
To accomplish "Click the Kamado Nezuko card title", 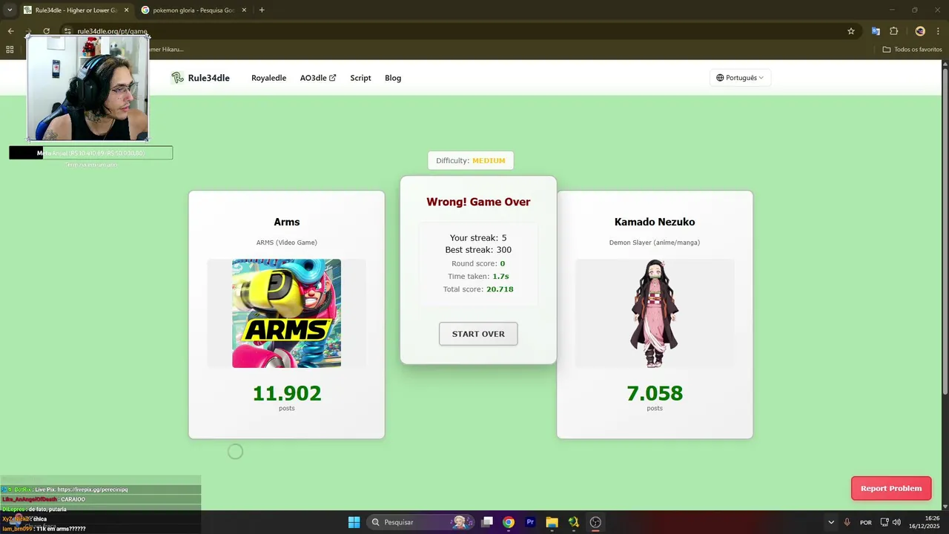I will pyautogui.click(x=655, y=222).
